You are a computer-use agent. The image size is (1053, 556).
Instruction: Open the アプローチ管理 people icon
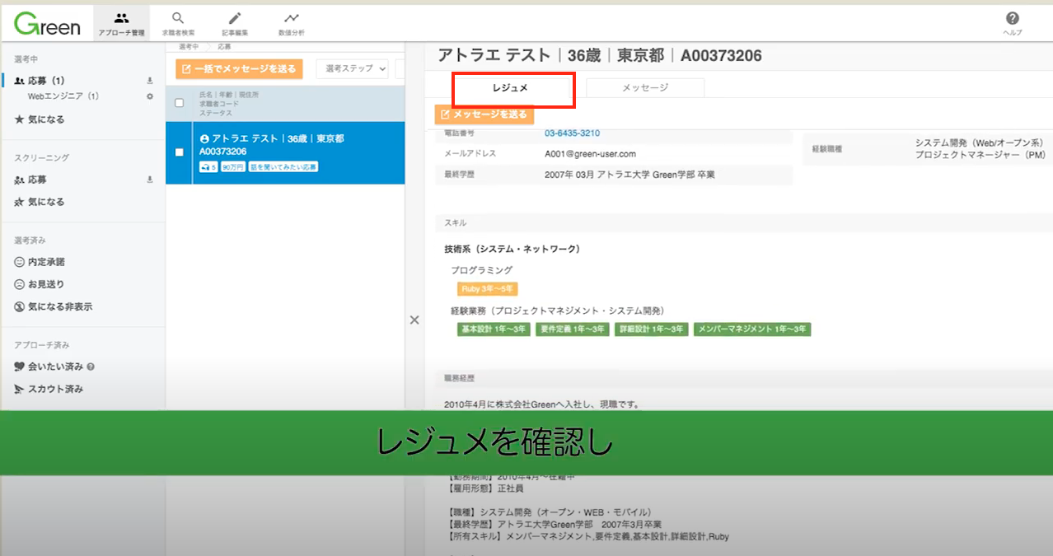(121, 17)
